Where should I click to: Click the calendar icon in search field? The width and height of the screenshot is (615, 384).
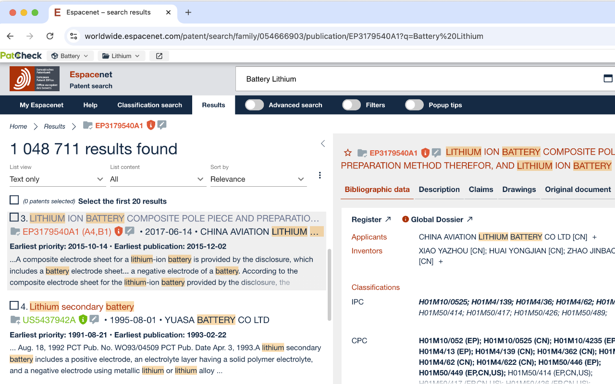pos(608,79)
